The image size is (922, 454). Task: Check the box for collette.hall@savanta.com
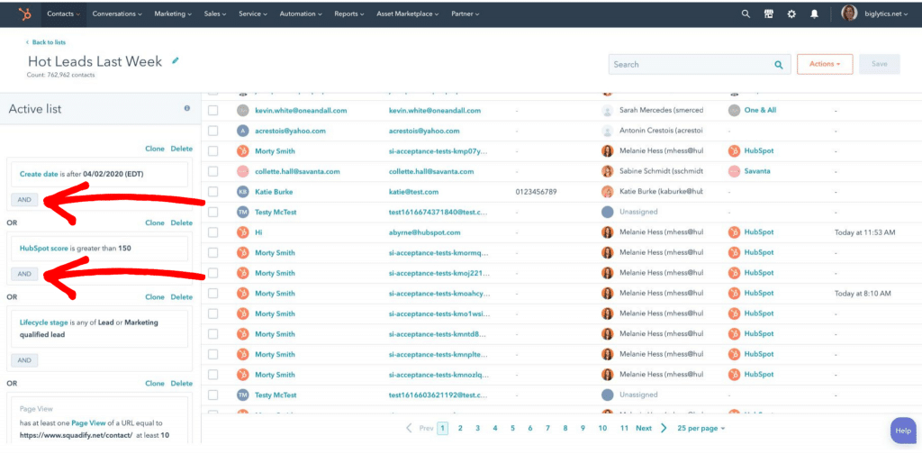(x=213, y=171)
